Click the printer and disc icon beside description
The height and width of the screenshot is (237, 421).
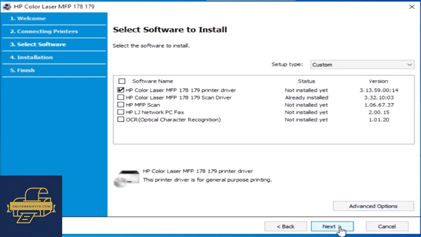(126, 179)
